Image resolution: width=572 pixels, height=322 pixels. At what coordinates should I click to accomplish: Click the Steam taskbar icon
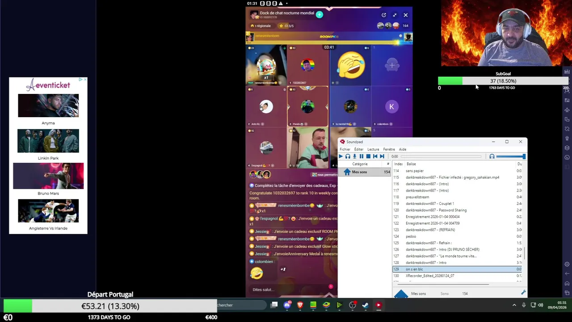click(x=365, y=305)
